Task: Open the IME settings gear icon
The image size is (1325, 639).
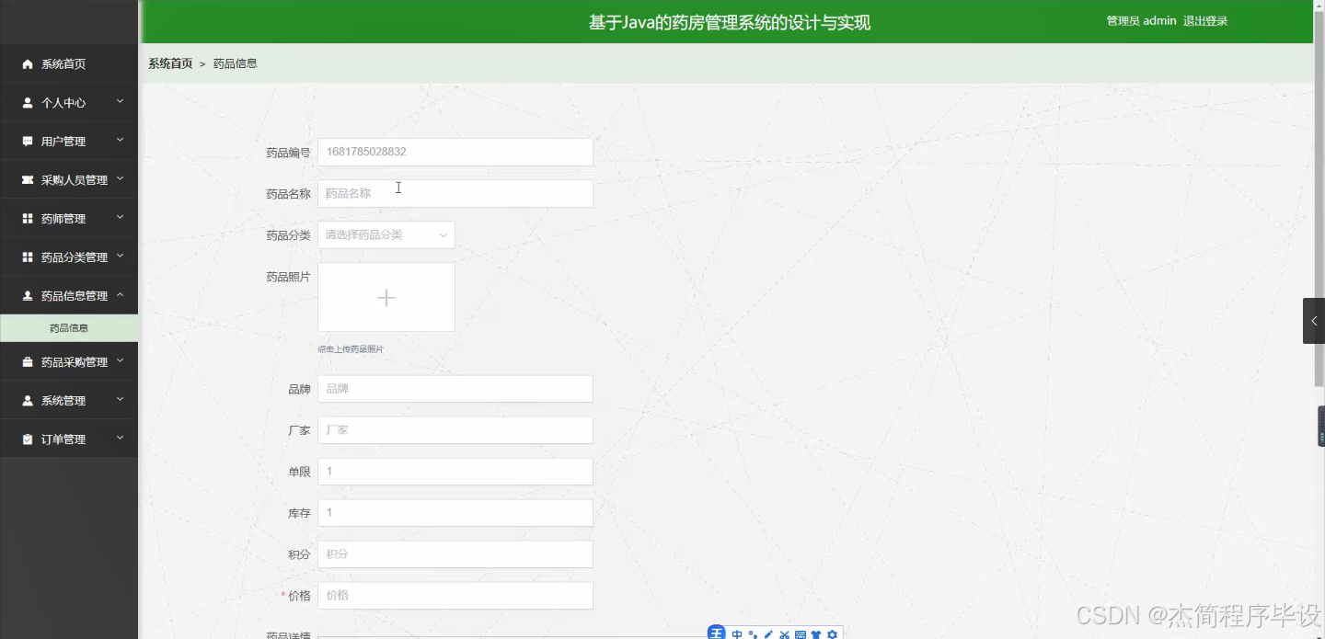Action: (832, 633)
